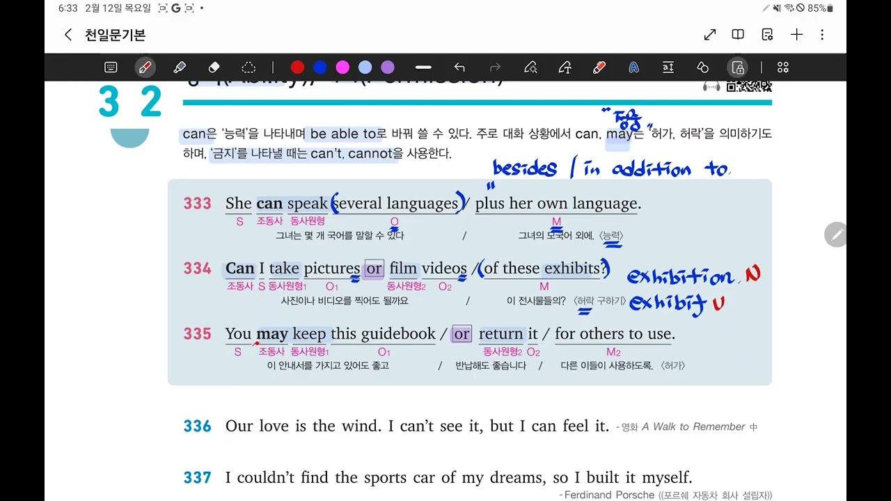
Task: Select the handwriting-to-text convert tool
Action: (x=565, y=67)
